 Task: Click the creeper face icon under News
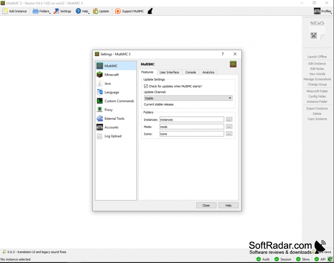tap(313, 36)
